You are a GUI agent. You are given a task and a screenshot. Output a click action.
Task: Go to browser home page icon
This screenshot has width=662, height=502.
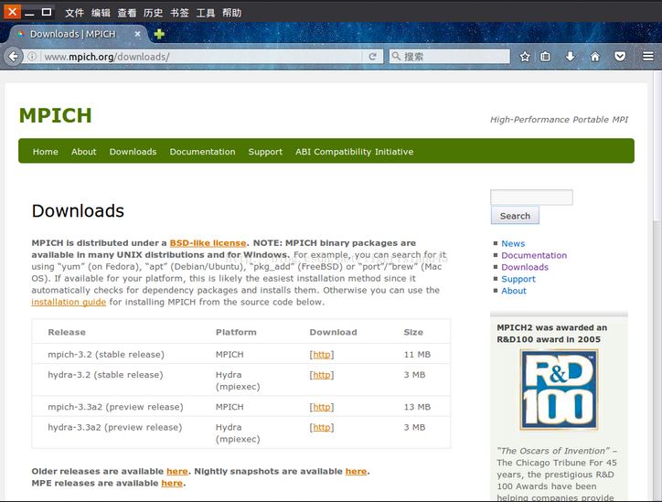click(x=595, y=56)
